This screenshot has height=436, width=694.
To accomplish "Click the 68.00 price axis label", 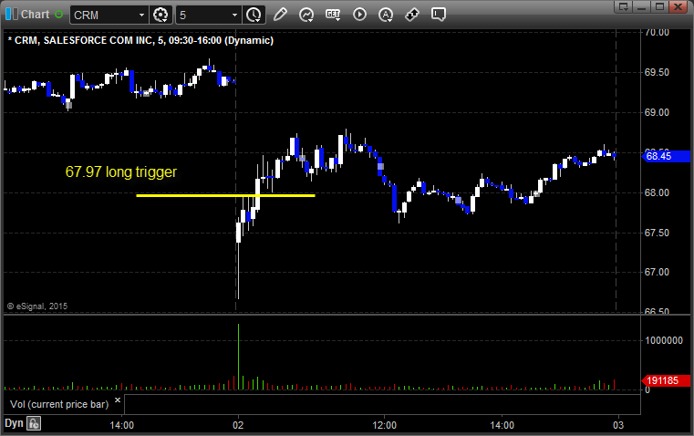I will tap(657, 192).
